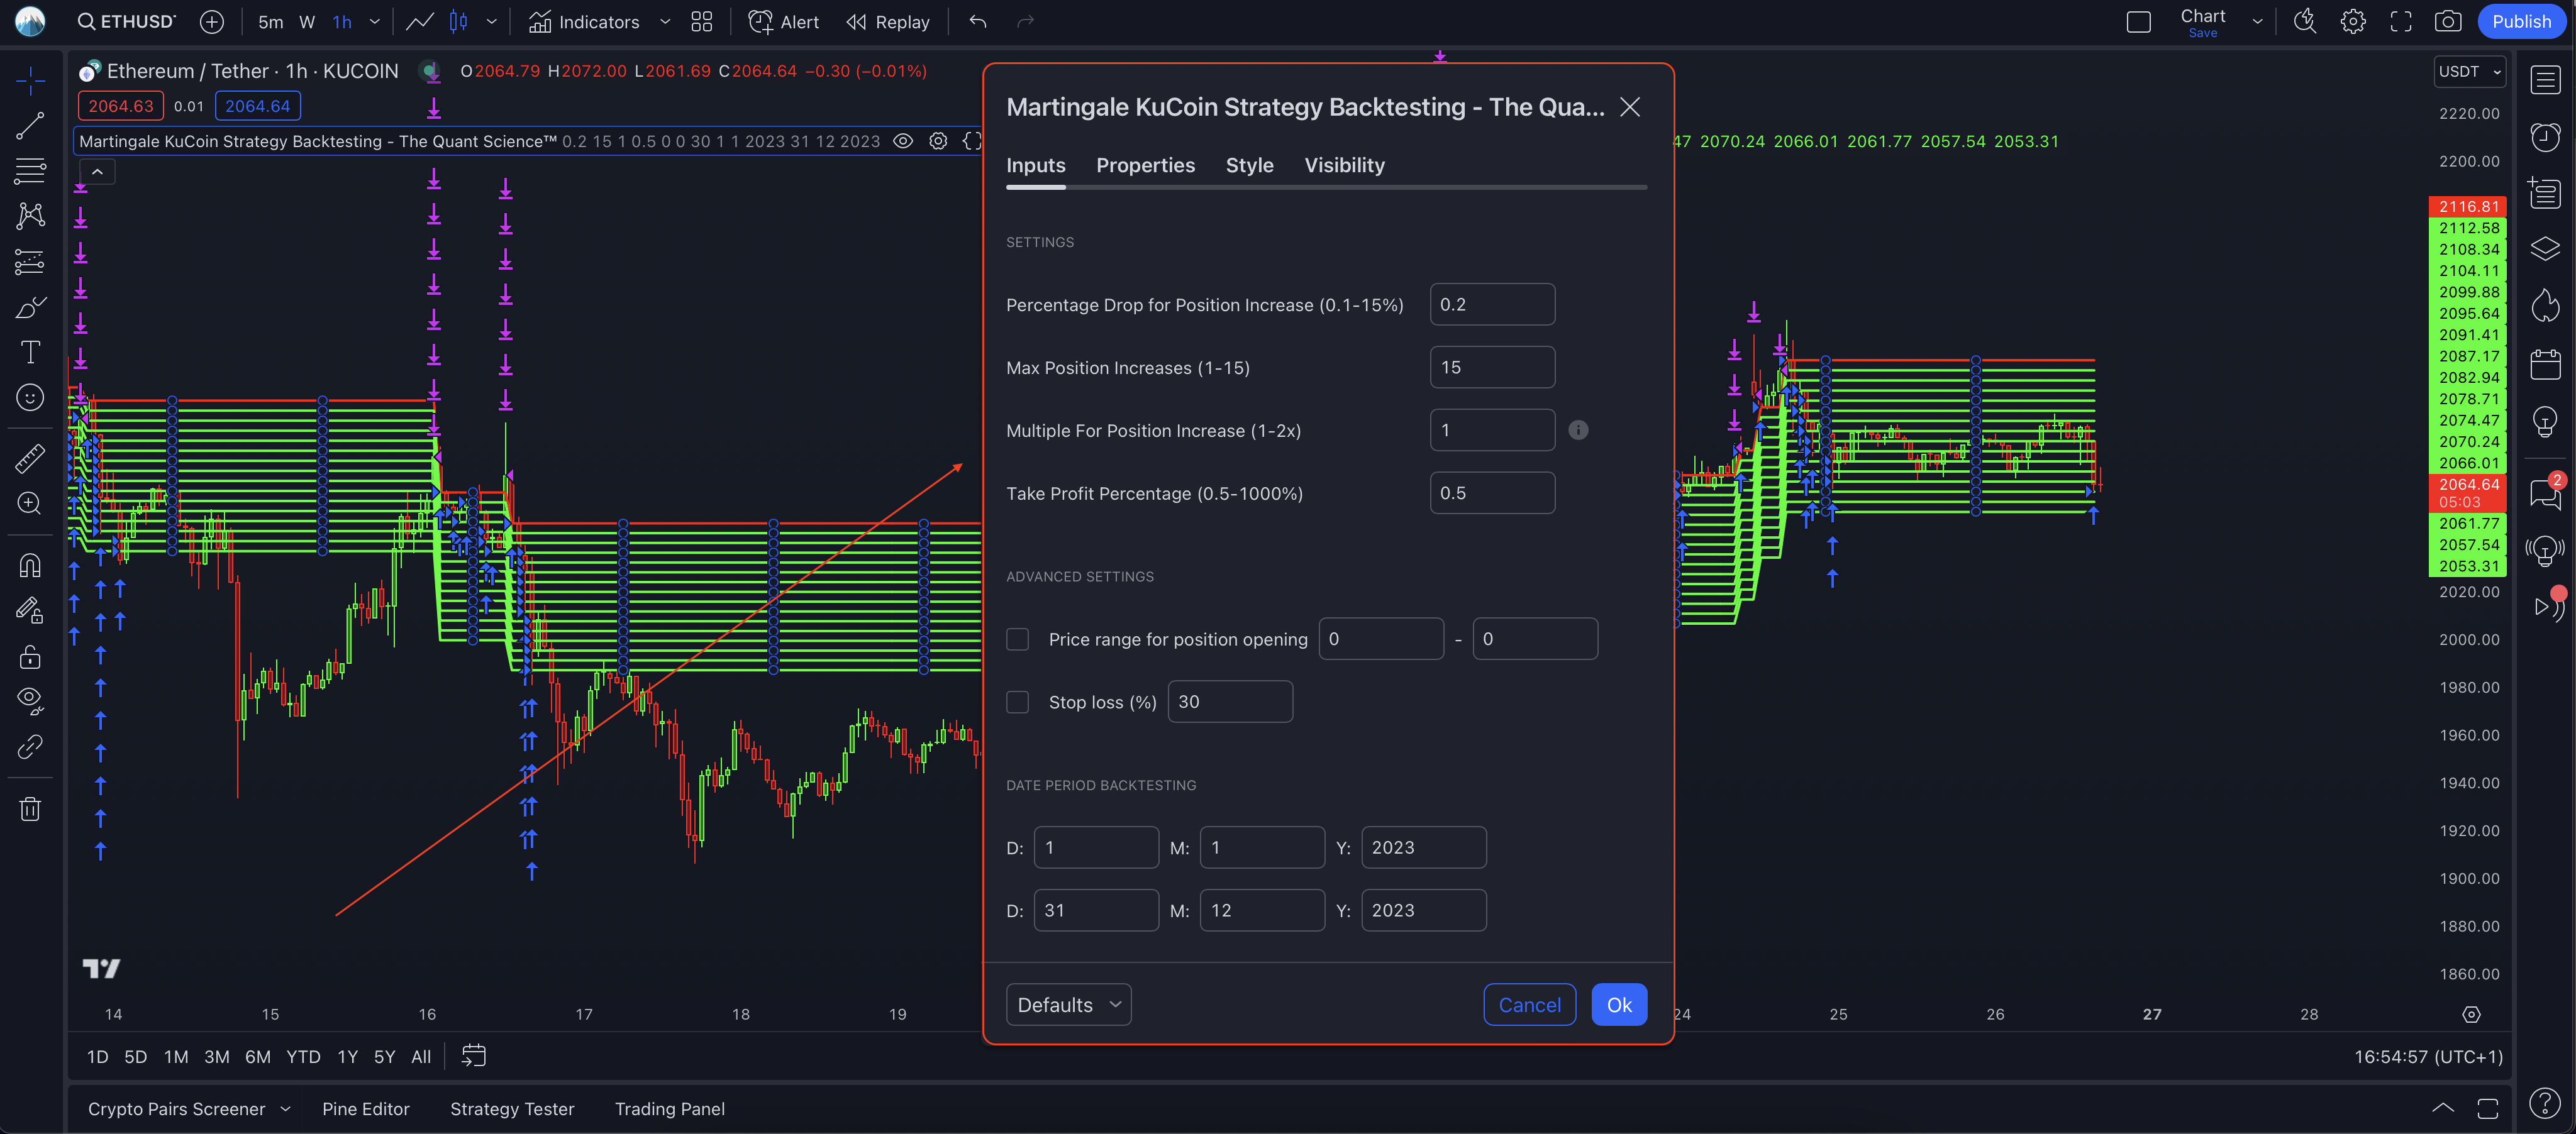Select the 1M time range
The height and width of the screenshot is (1134, 2576).
pos(176,1057)
